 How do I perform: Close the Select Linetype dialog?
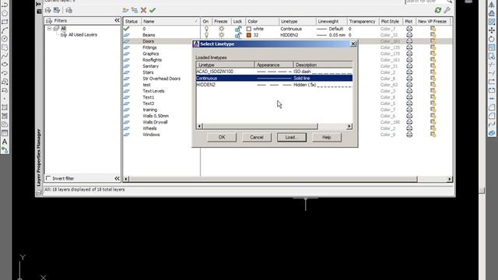point(353,44)
